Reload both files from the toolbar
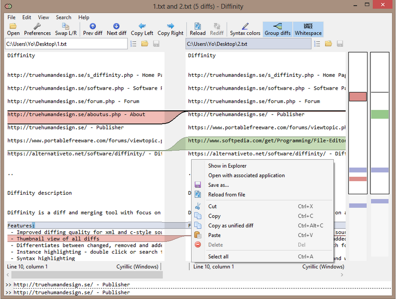 click(x=197, y=29)
